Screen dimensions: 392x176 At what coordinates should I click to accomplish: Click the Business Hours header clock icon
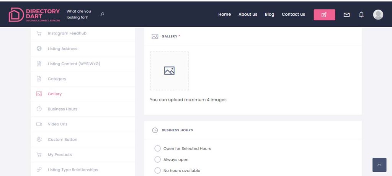coord(155,130)
